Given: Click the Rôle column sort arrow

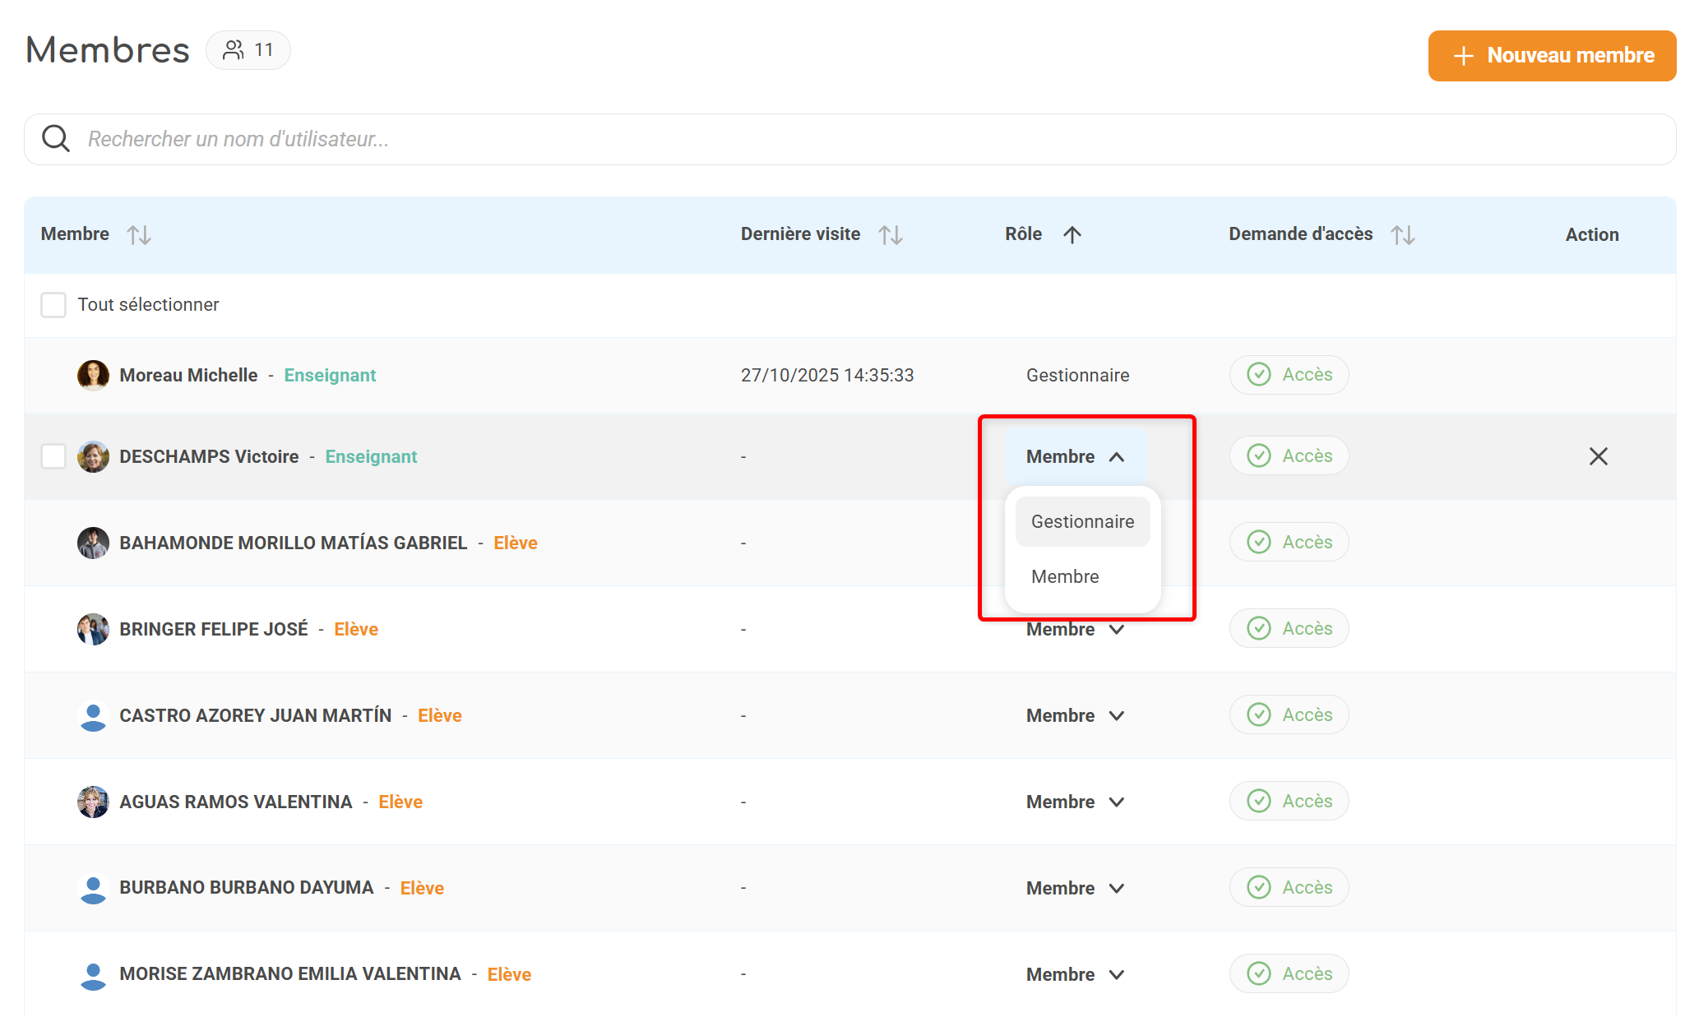Looking at the screenshot, I should point(1072,235).
